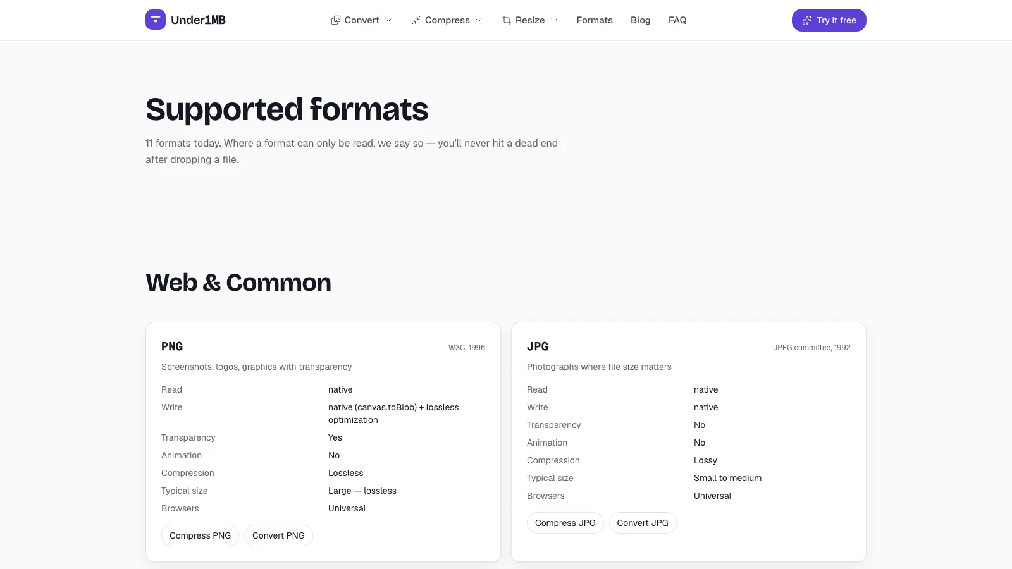
Task: Click the "Large — lossless" value
Action: 362,491
